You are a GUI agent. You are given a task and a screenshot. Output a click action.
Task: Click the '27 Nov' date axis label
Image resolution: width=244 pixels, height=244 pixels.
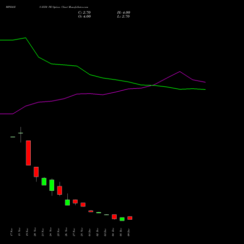[74, 232]
